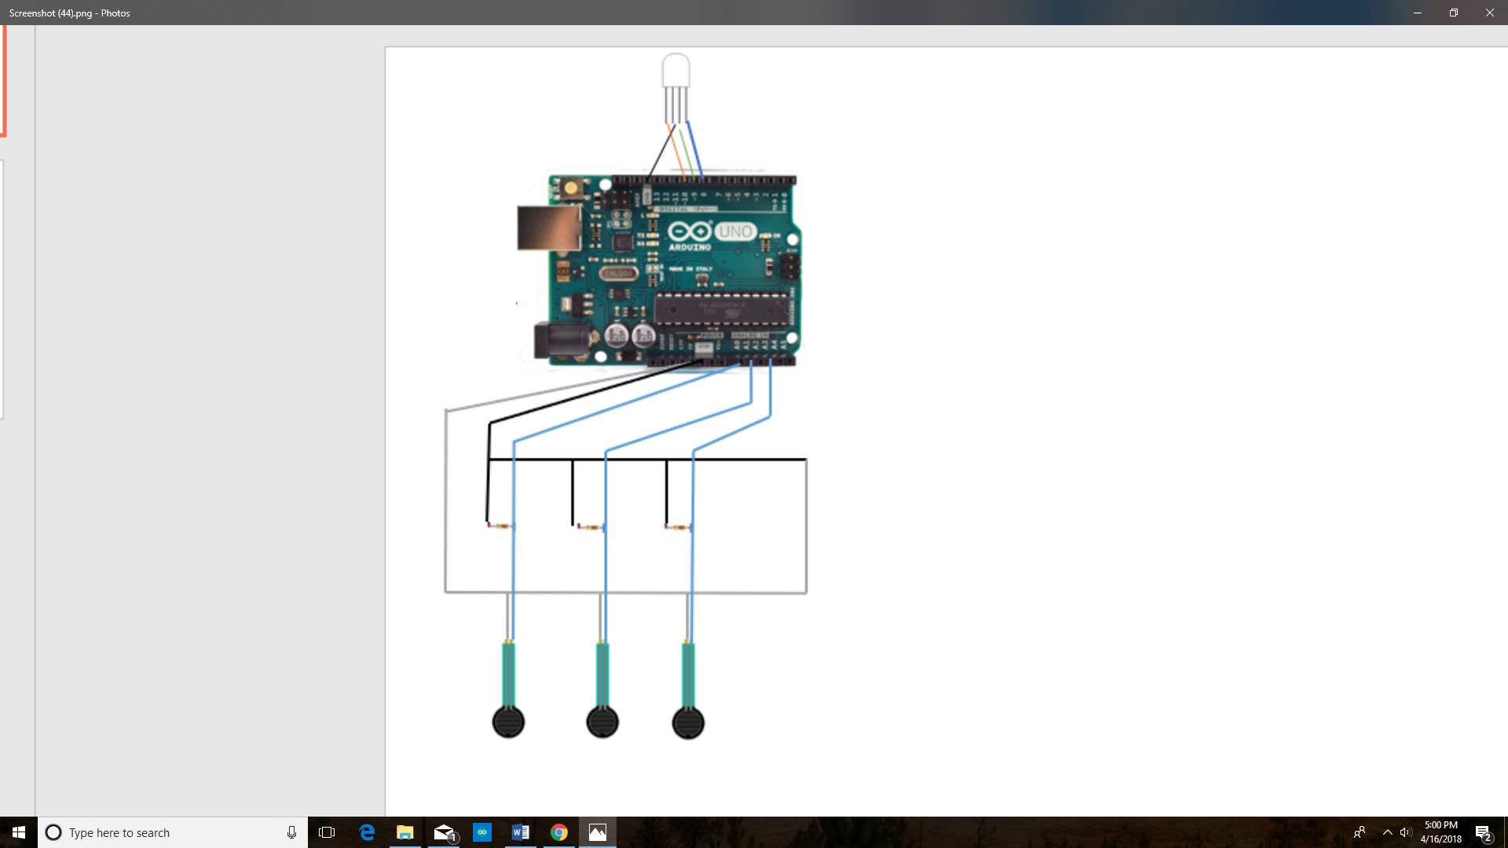Restore down the Photos window

[x=1453, y=13]
